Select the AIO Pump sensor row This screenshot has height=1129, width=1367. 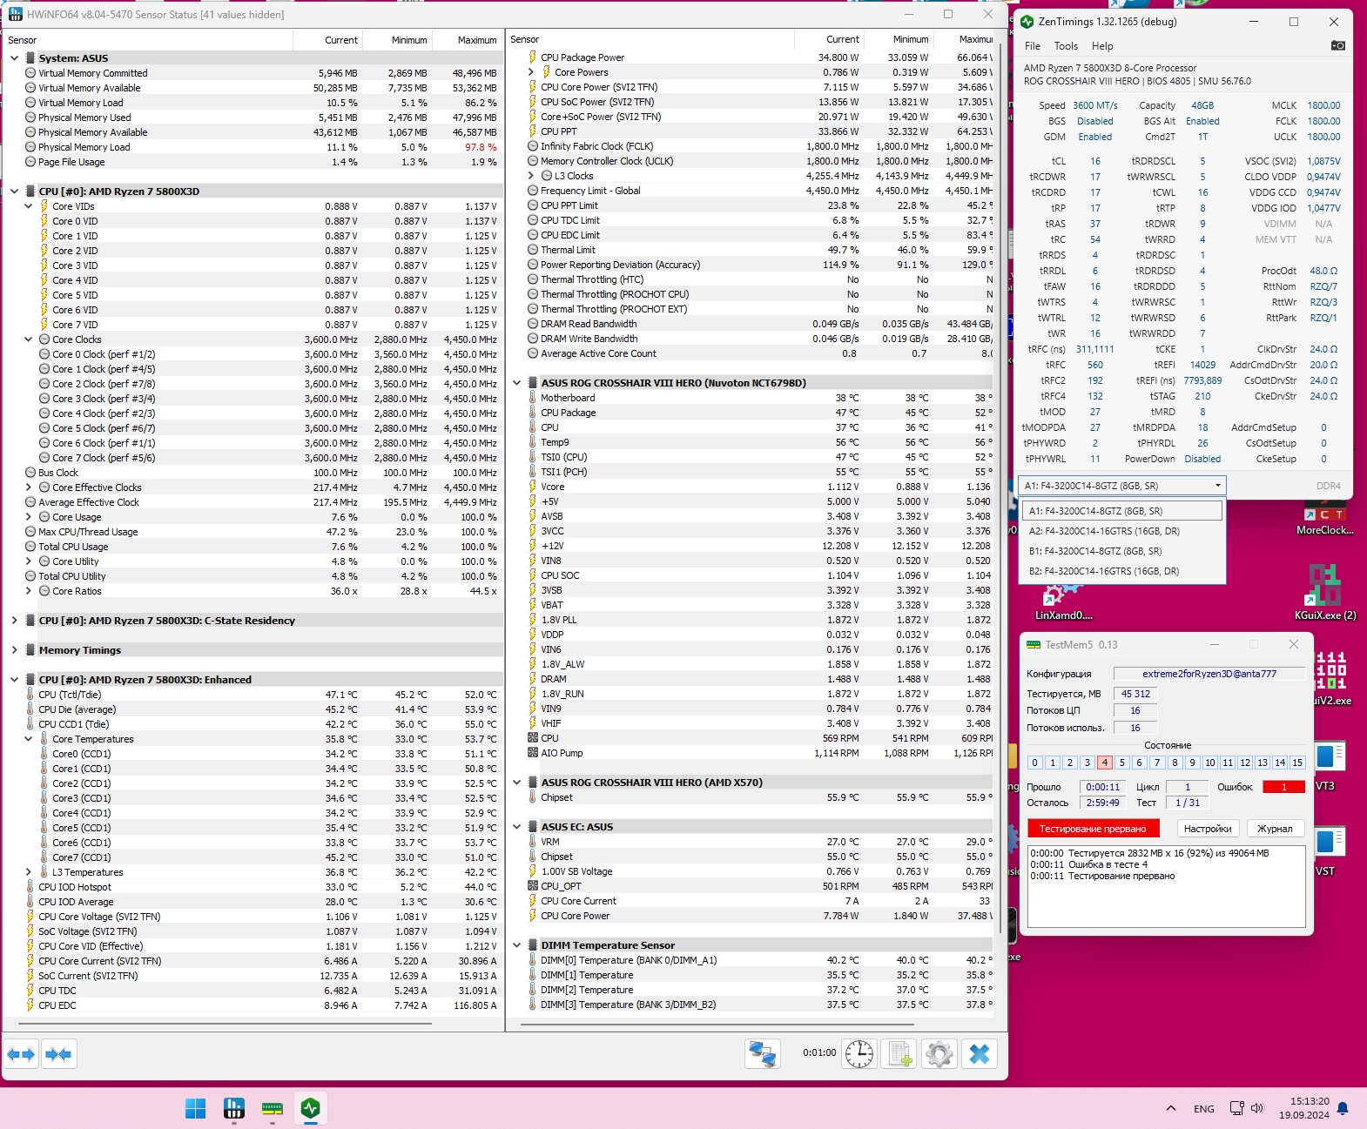pyautogui.click(x=751, y=753)
